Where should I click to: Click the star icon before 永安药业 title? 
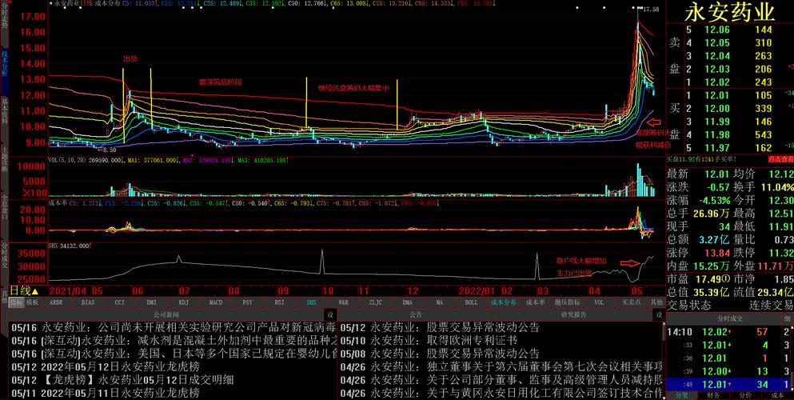[x=51, y=3]
